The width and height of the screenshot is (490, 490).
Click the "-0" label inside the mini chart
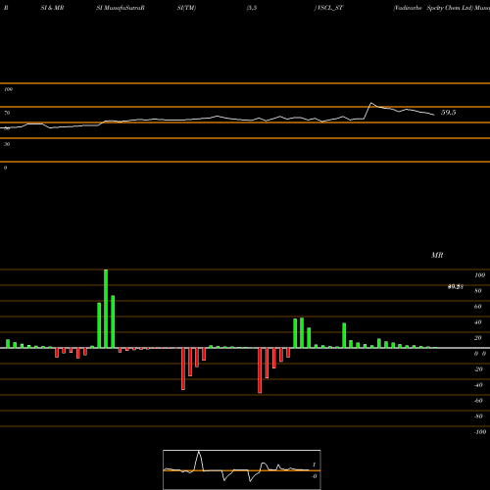click(315, 476)
